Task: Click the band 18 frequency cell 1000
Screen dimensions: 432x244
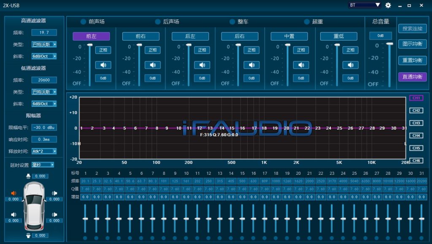Action: [x=276, y=181]
